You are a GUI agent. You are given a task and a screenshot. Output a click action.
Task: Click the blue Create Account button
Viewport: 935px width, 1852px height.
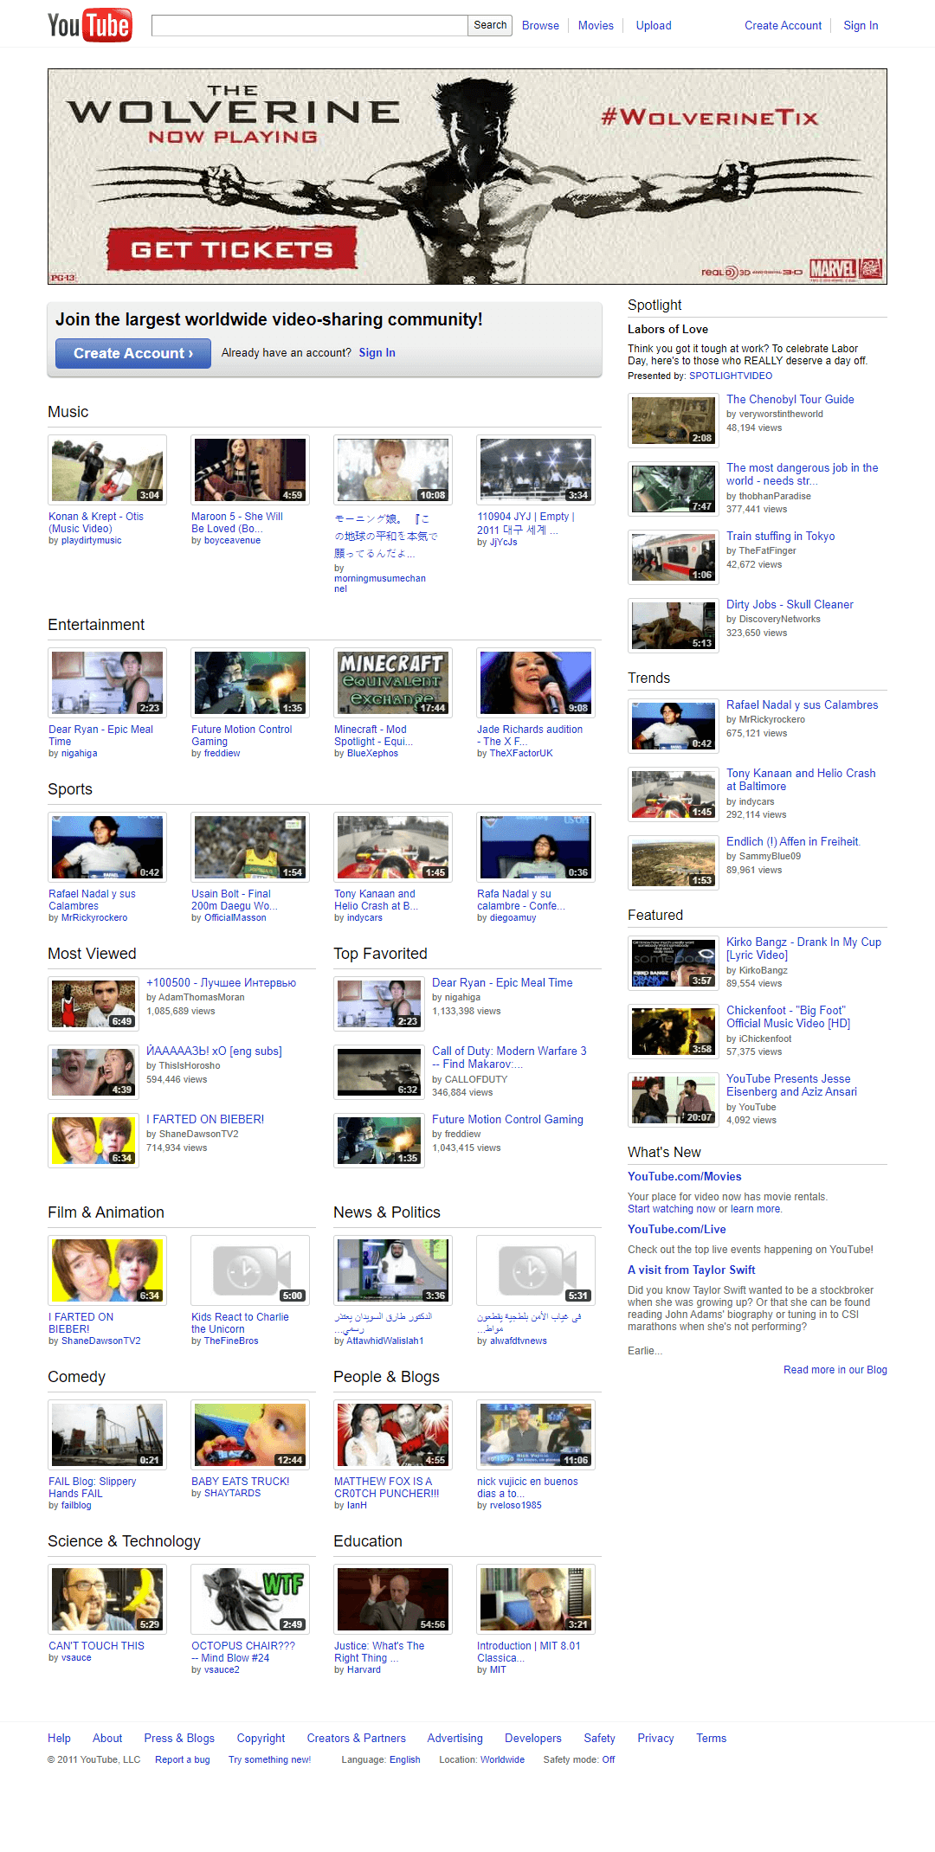tap(133, 353)
